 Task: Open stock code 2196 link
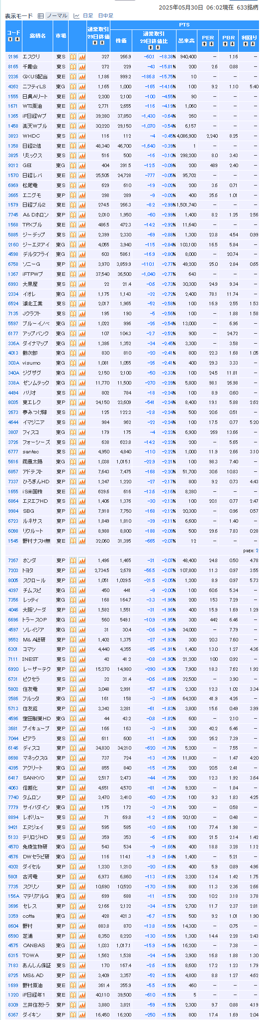[13, 57]
